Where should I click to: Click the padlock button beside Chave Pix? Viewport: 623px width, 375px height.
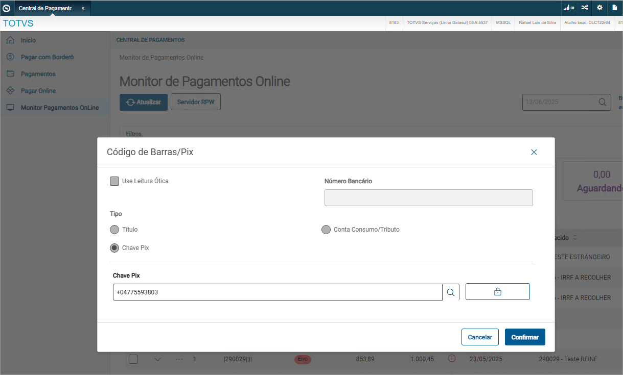pyautogui.click(x=498, y=292)
